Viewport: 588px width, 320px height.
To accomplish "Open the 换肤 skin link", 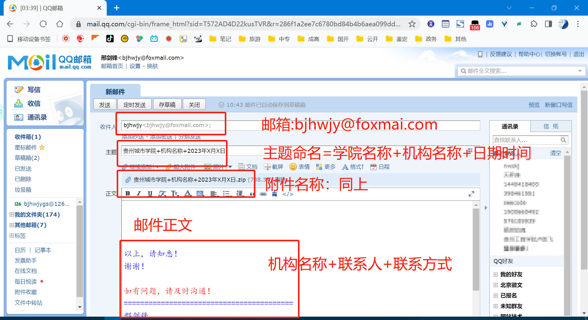I will click(x=152, y=66).
